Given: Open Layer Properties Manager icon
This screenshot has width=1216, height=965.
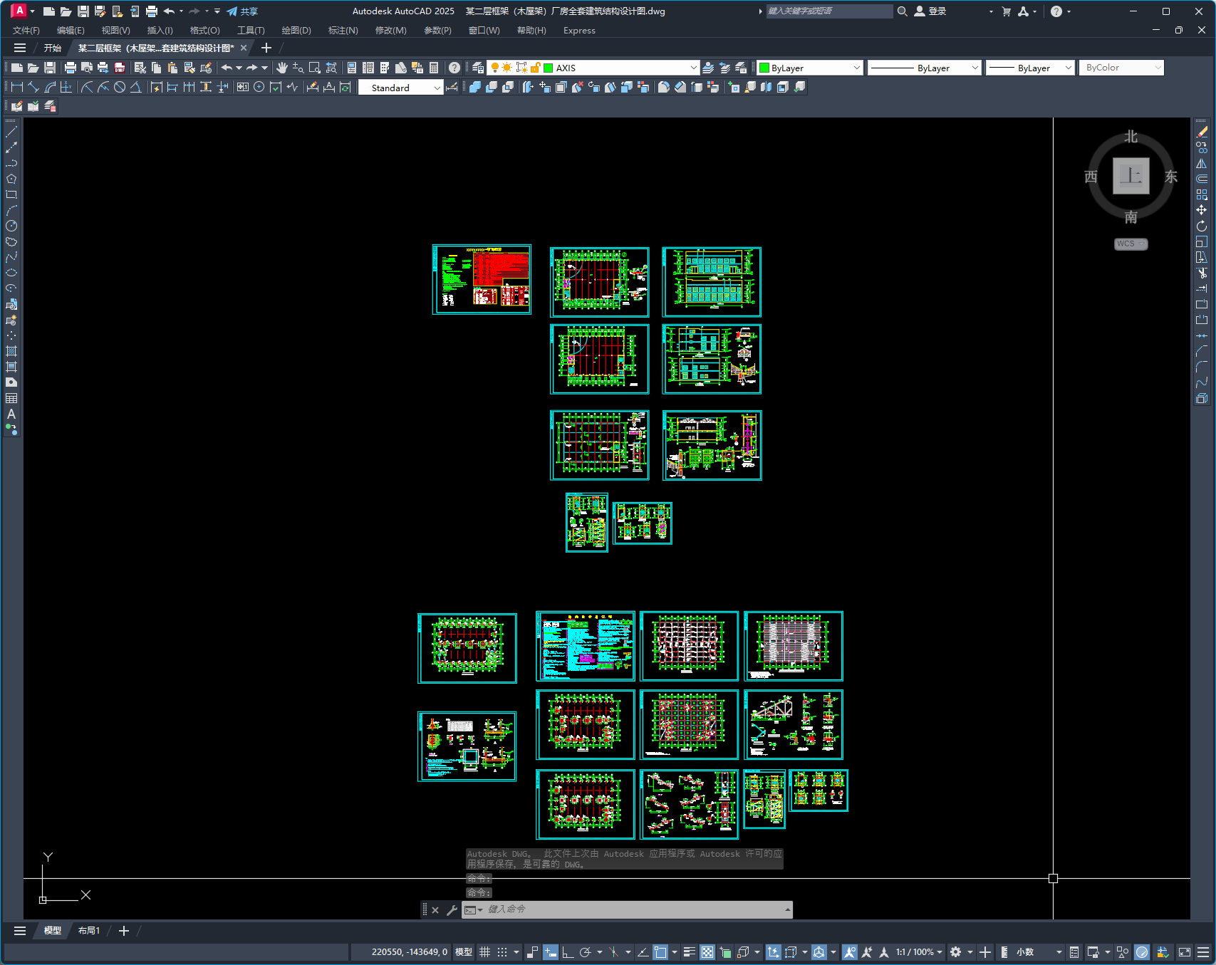Looking at the screenshot, I should click(x=478, y=68).
